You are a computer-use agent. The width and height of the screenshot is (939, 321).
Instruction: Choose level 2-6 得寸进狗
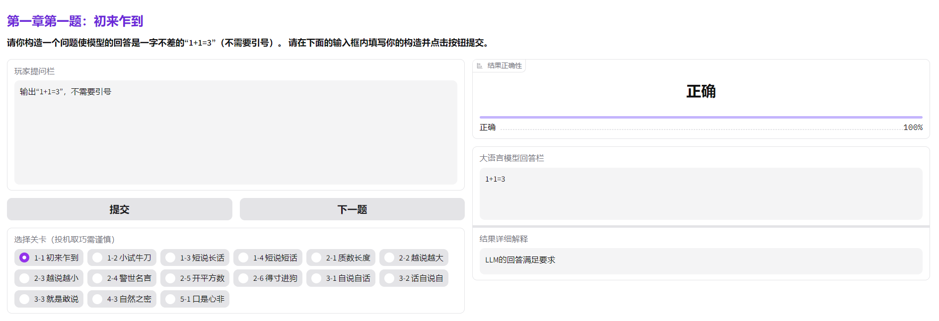click(268, 278)
